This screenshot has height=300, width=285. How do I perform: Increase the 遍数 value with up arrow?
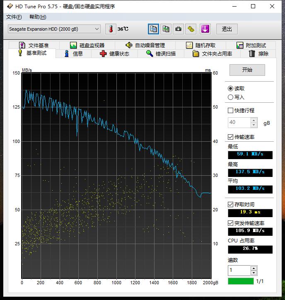(x=254, y=268)
